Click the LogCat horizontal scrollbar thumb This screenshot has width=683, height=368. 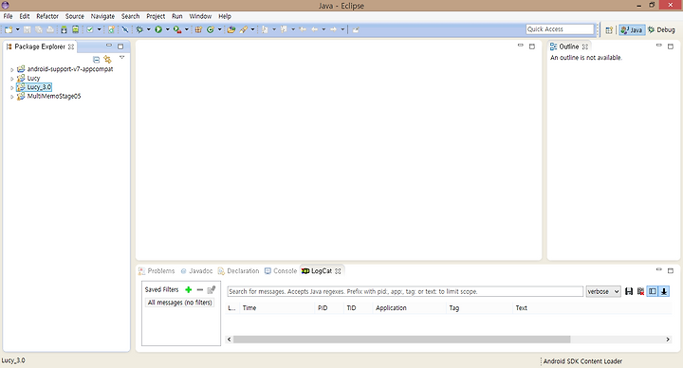click(x=401, y=340)
